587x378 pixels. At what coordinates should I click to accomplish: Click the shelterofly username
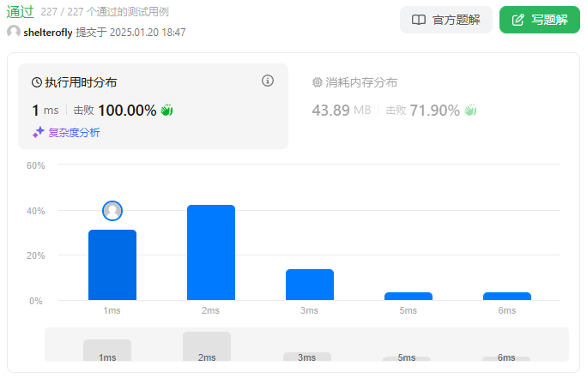pyautogui.click(x=48, y=33)
